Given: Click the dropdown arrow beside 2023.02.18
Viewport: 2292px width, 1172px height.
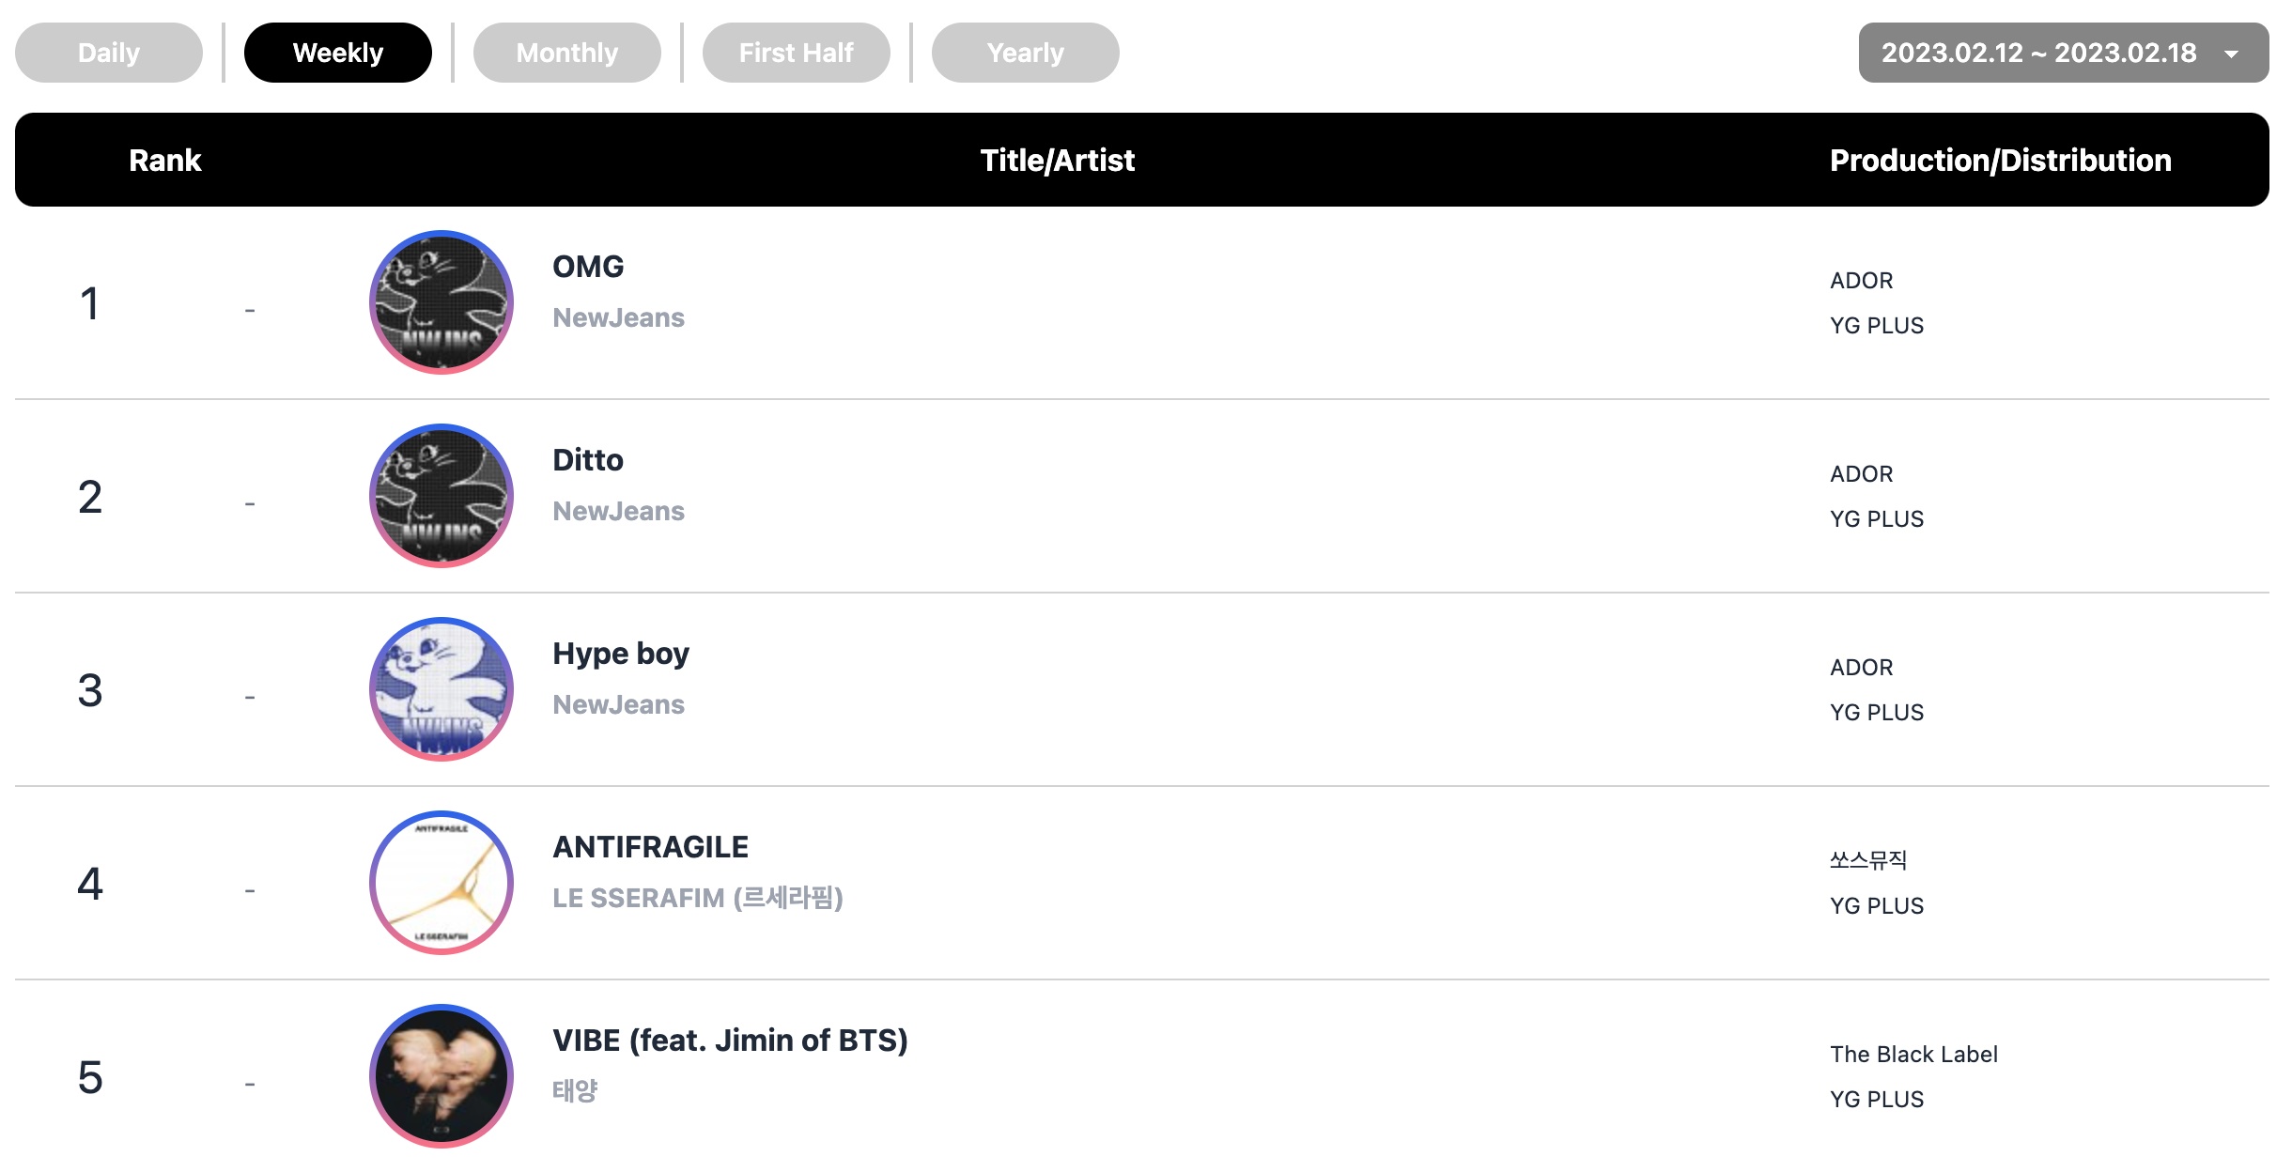Looking at the screenshot, I should [x=2232, y=54].
